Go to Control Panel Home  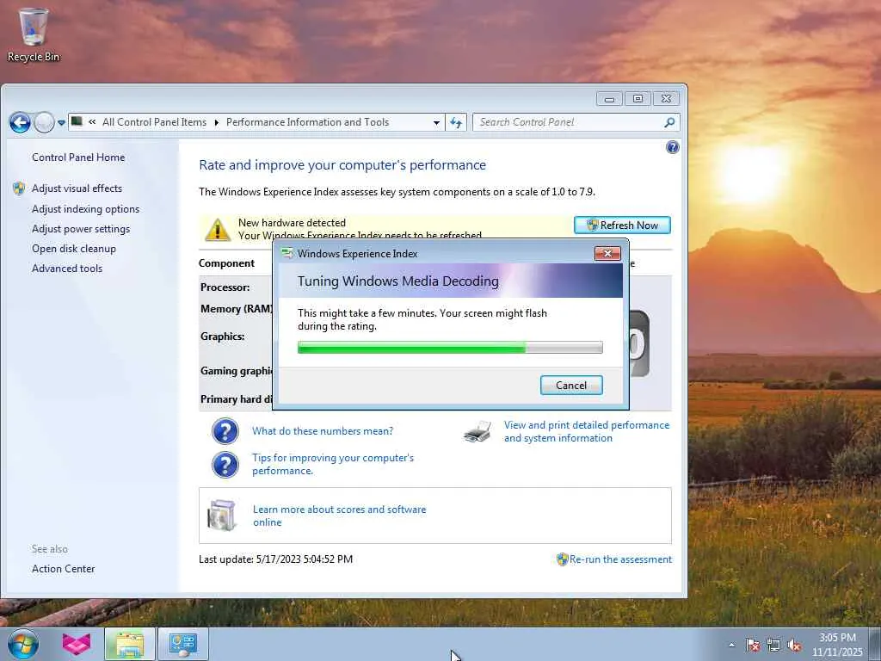point(78,158)
